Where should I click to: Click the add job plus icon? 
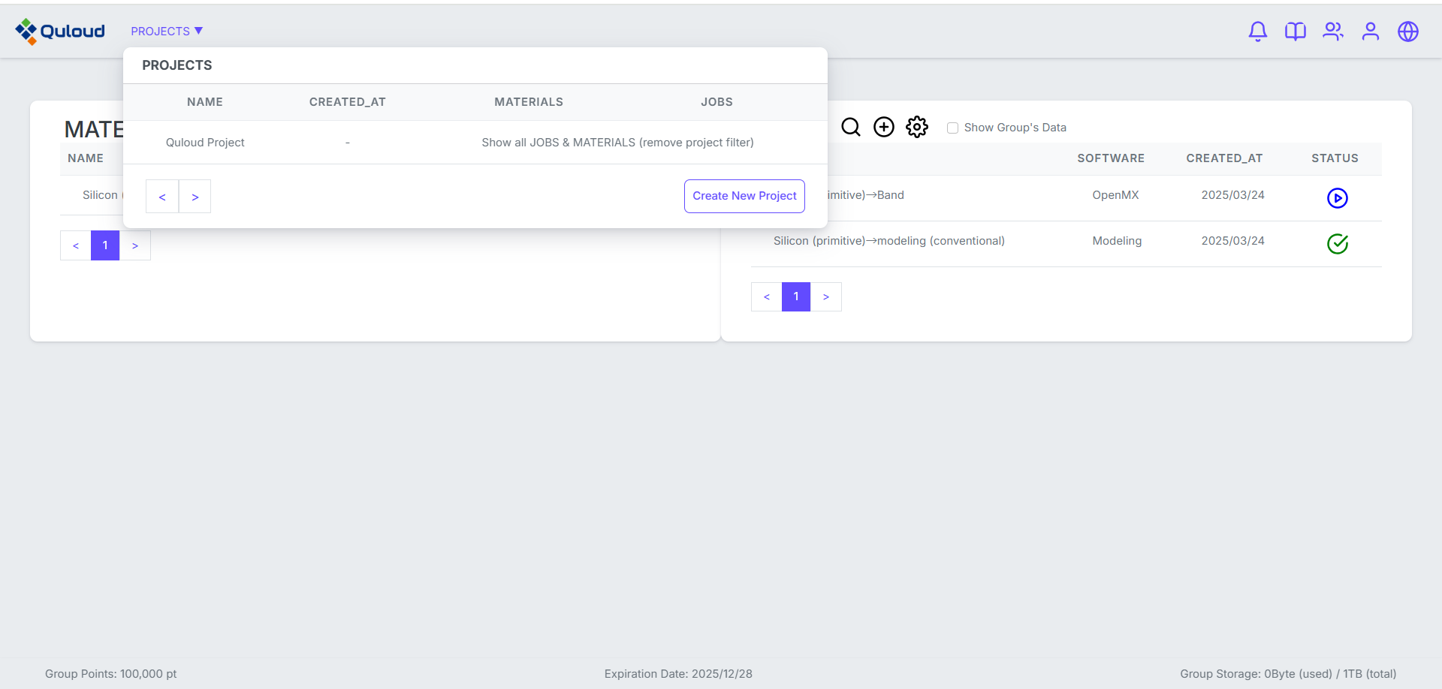(x=883, y=127)
